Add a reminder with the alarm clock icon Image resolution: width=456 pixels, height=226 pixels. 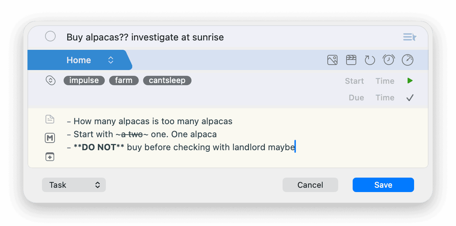pos(389,60)
